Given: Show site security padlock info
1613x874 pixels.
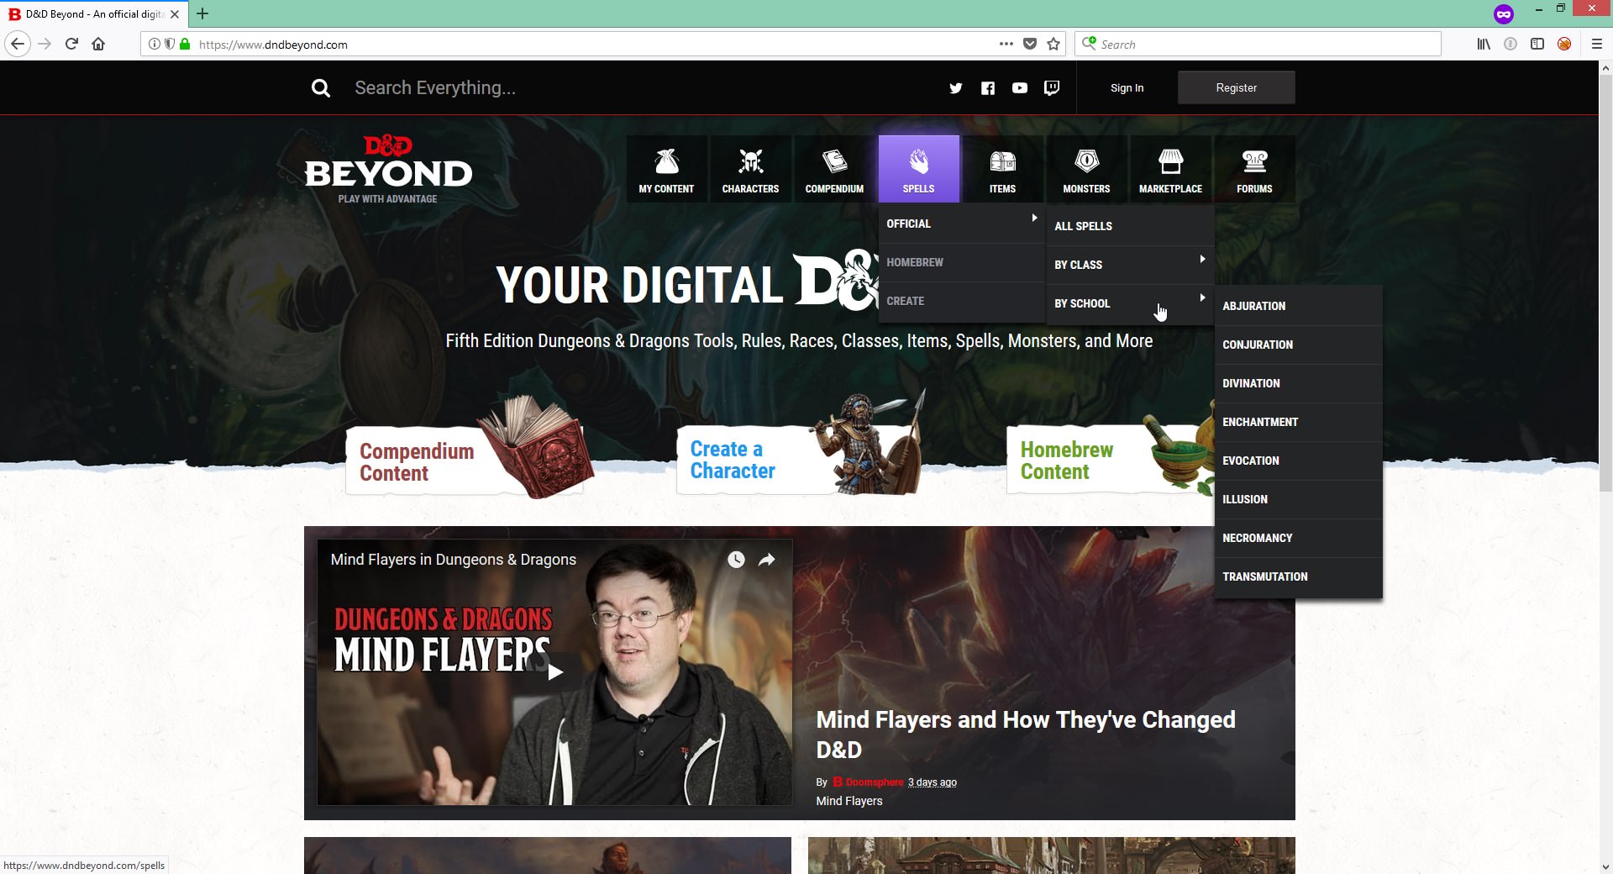Looking at the screenshot, I should pyautogui.click(x=185, y=45).
